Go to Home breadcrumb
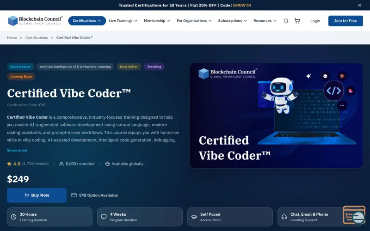This screenshot has height=231, width=370. (x=12, y=38)
